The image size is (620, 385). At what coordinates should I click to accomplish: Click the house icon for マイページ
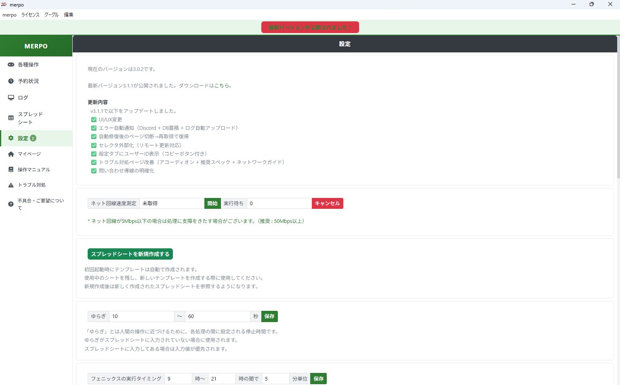11,154
